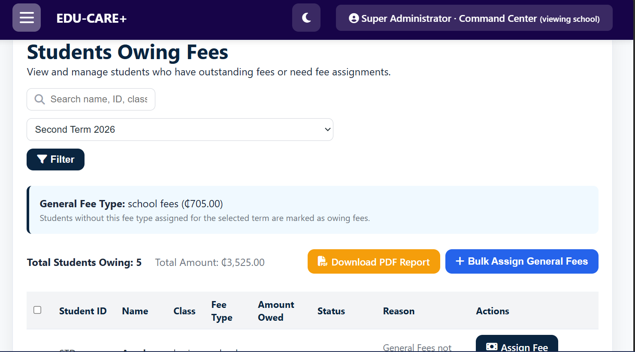Click the funnel icon on the Filter button

point(42,159)
